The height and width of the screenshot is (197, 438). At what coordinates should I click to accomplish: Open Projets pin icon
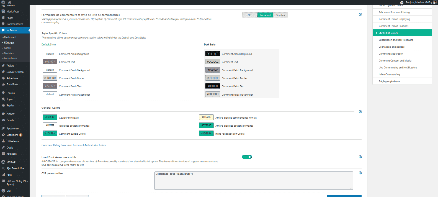pos(3,65)
